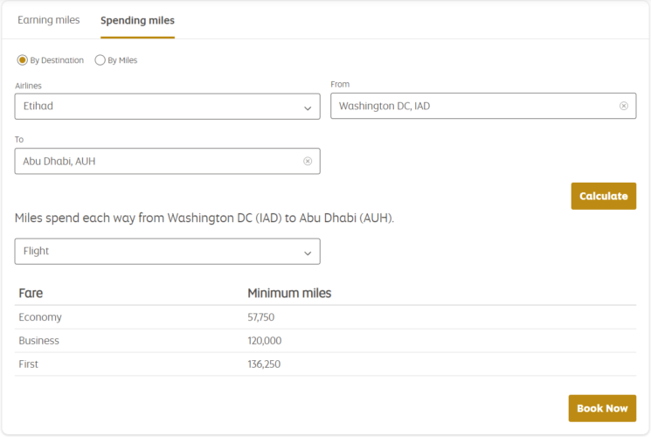Click the 120,000 miles value

click(265, 341)
